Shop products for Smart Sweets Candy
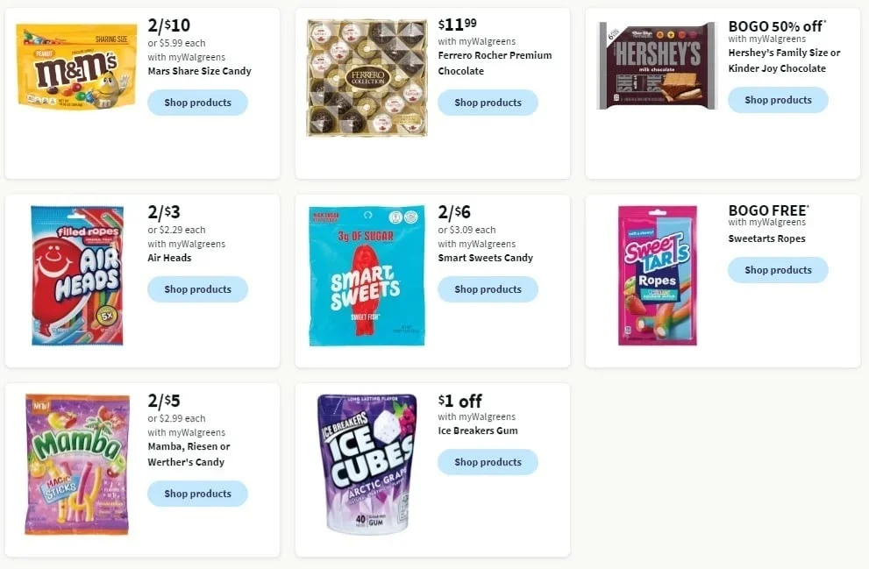Image resolution: width=869 pixels, height=569 pixels. point(488,289)
